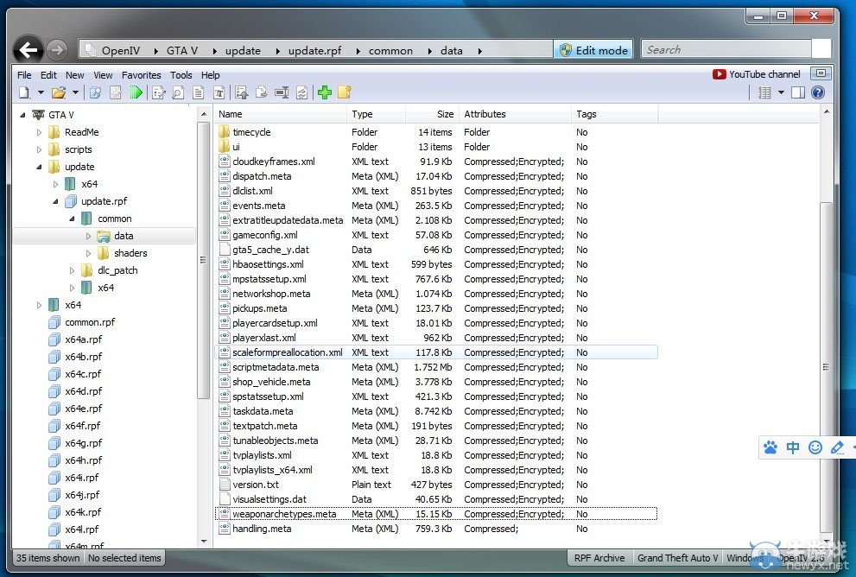Select the timecycle folder row

click(x=435, y=132)
